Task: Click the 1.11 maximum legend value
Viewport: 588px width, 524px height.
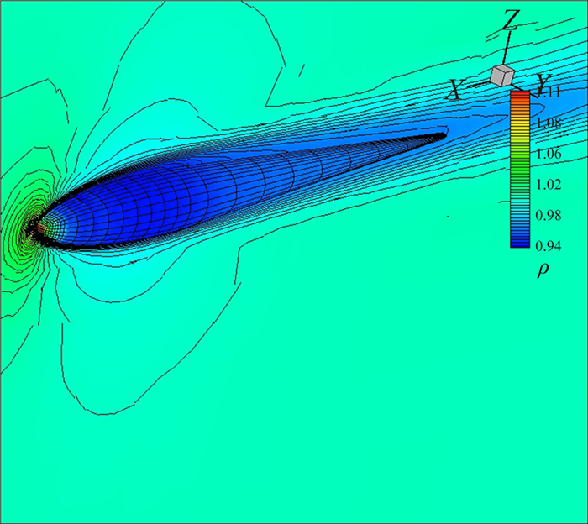Action: (550, 94)
